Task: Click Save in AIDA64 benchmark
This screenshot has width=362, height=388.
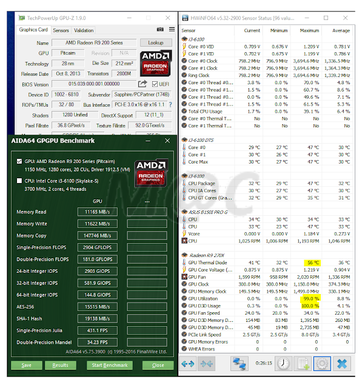Action: [27, 365]
